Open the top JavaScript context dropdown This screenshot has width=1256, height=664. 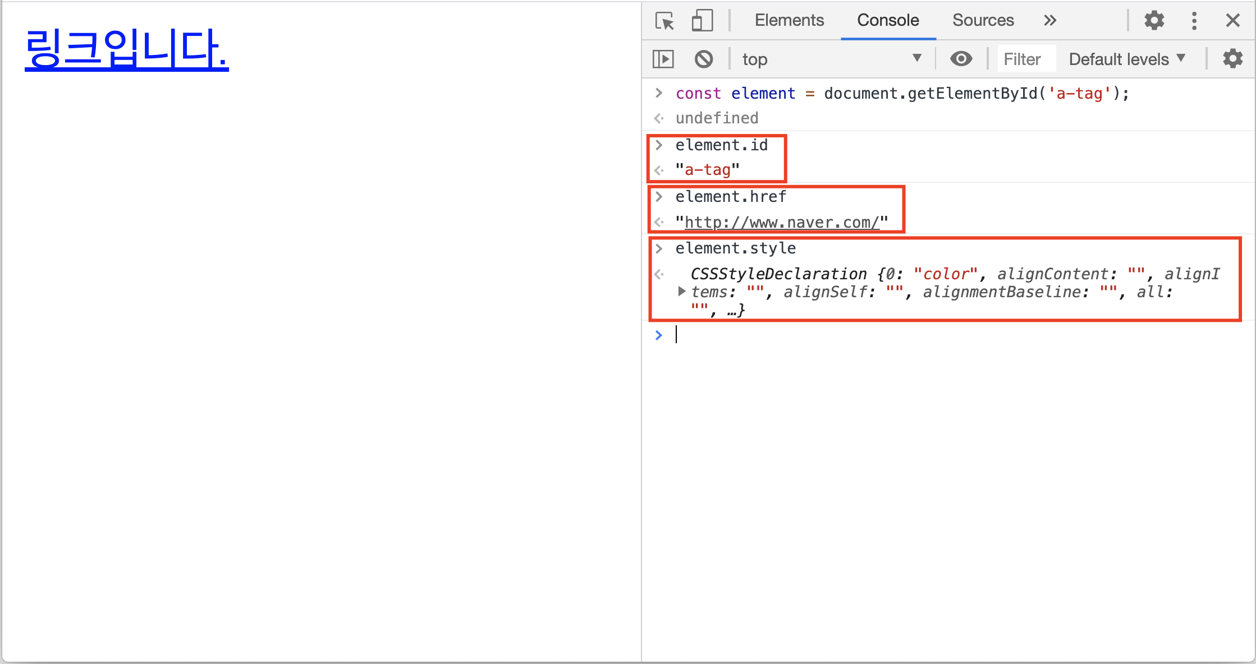click(x=831, y=59)
